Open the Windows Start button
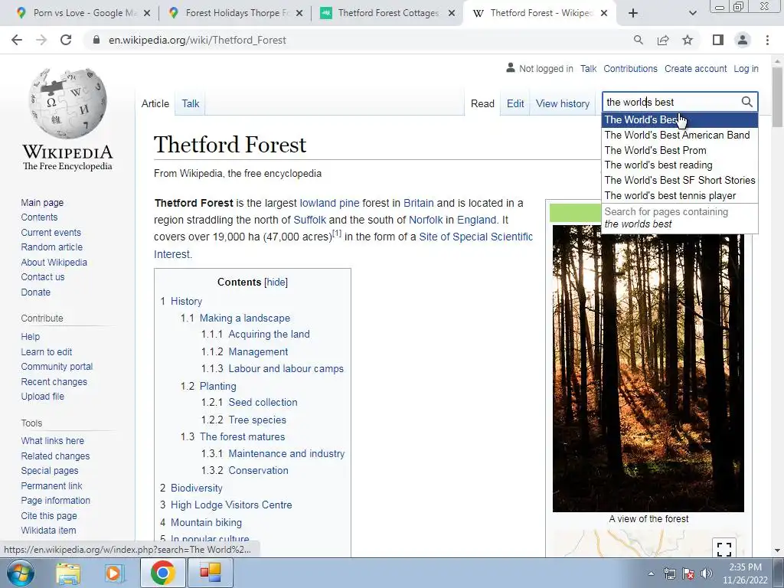The image size is (784, 588). [x=21, y=573]
